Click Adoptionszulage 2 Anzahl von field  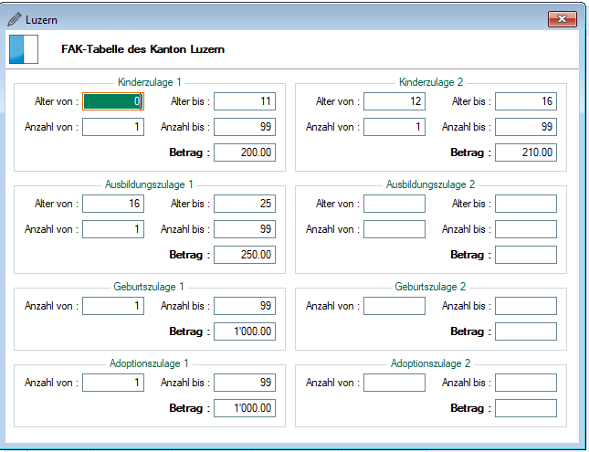(394, 383)
